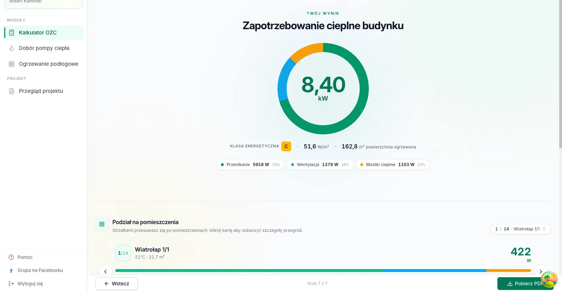The image size is (562, 292).
Task: Click the Krok 7 z 7 step indicator
Action: pyautogui.click(x=318, y=284)
